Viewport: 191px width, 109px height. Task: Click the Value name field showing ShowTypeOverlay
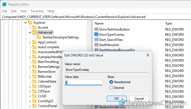(107, 70)
